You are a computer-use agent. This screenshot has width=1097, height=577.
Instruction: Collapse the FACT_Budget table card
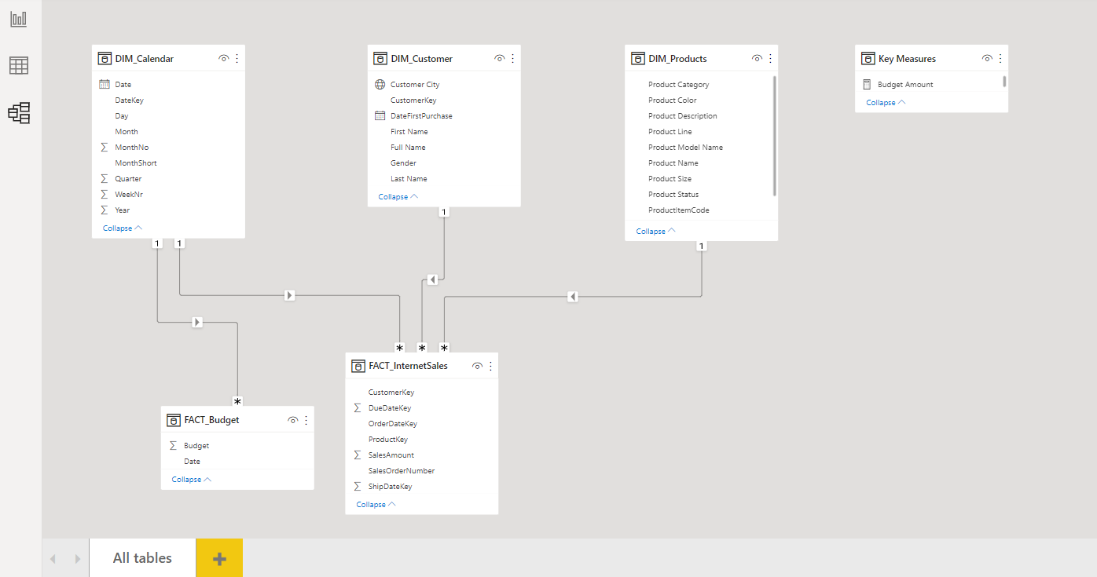[192, 479]
